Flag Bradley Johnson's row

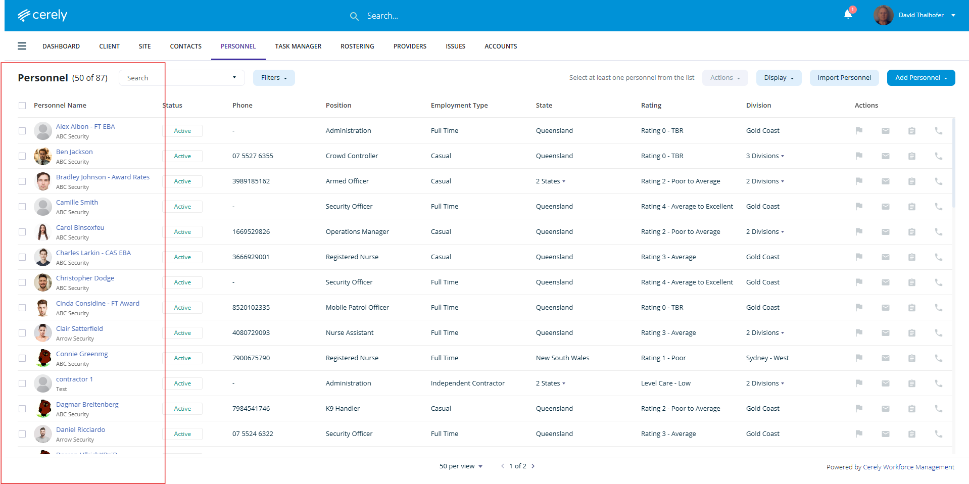pyautogui.click(x=859, y=181)
